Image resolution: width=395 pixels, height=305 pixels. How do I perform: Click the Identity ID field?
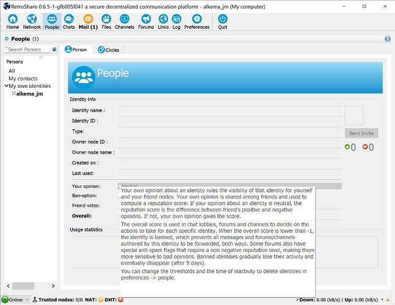pyautogui.click(x=229, y=121)
